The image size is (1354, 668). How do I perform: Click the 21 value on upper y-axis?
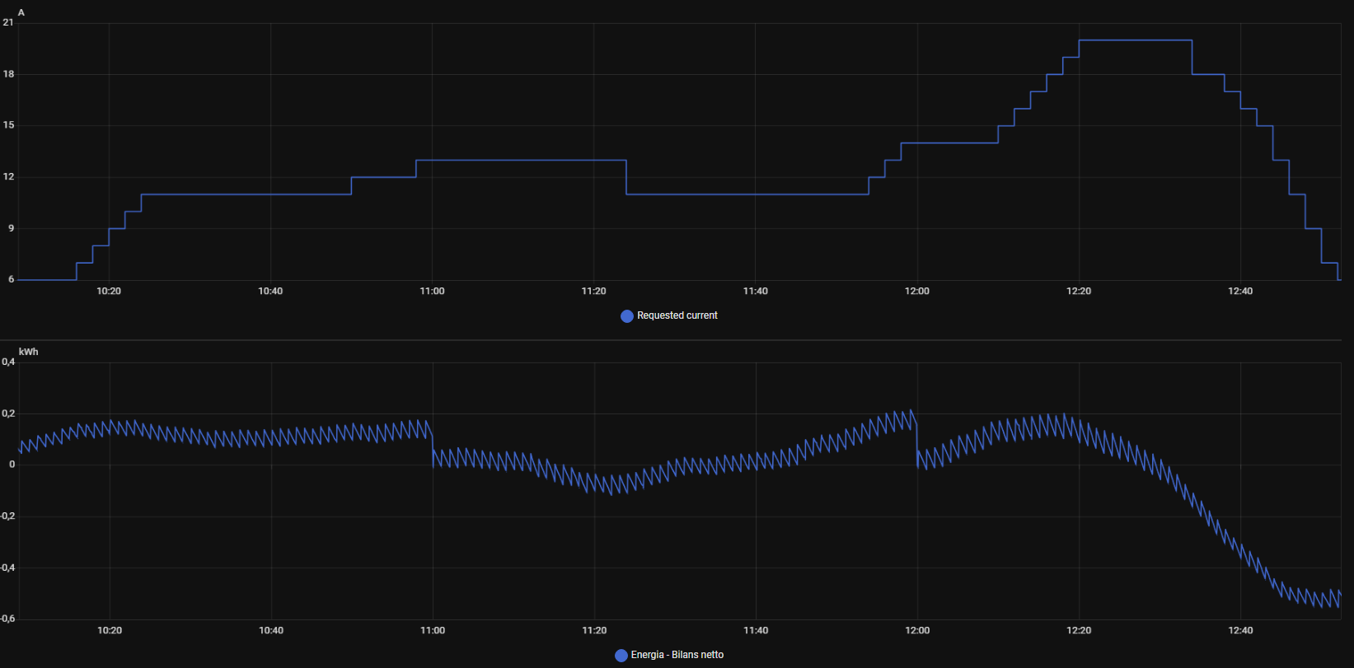8,23
